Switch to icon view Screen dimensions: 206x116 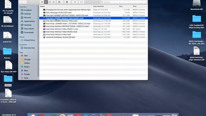[42, 2]
